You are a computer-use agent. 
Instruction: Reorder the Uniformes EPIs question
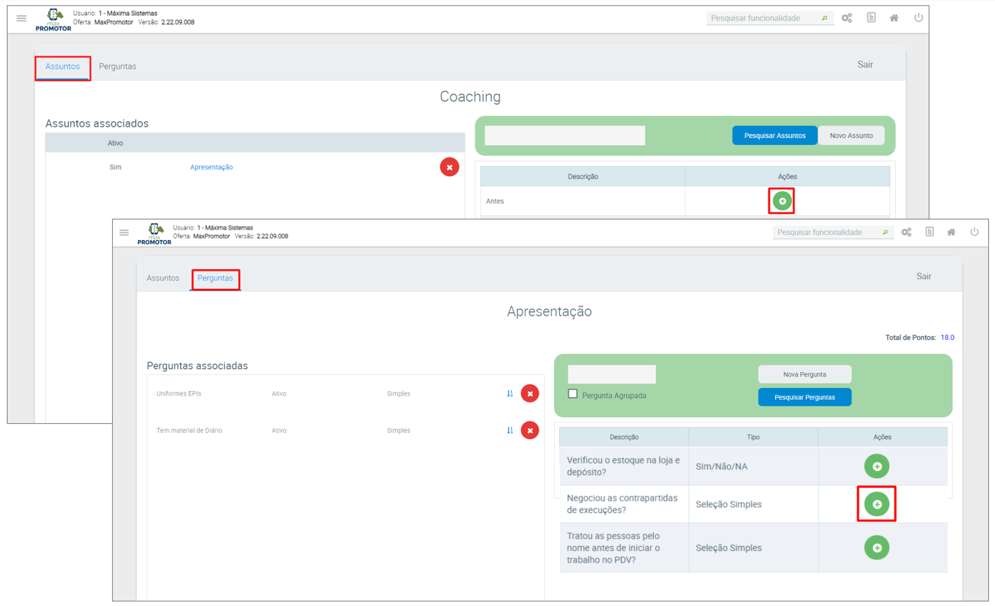510,394
